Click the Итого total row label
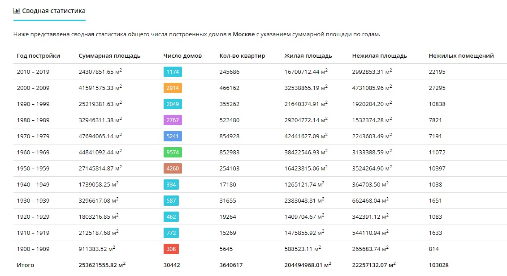Viewport: 507px width, 276px height. 25,265
